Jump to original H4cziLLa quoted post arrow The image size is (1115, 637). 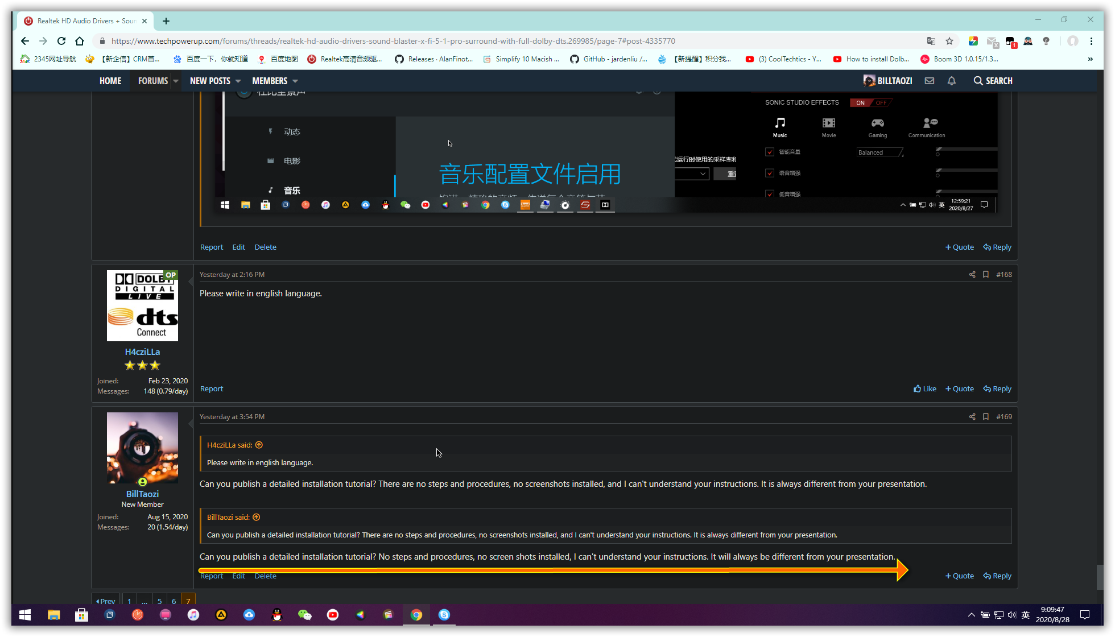pos(259,445)
